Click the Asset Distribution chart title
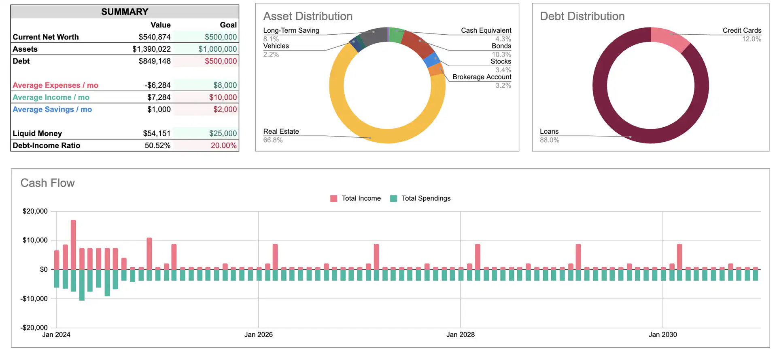777x353 pixels. (308, 16)
